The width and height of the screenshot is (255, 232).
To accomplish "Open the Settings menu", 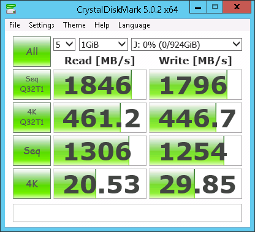I will (x=42, y=25).
